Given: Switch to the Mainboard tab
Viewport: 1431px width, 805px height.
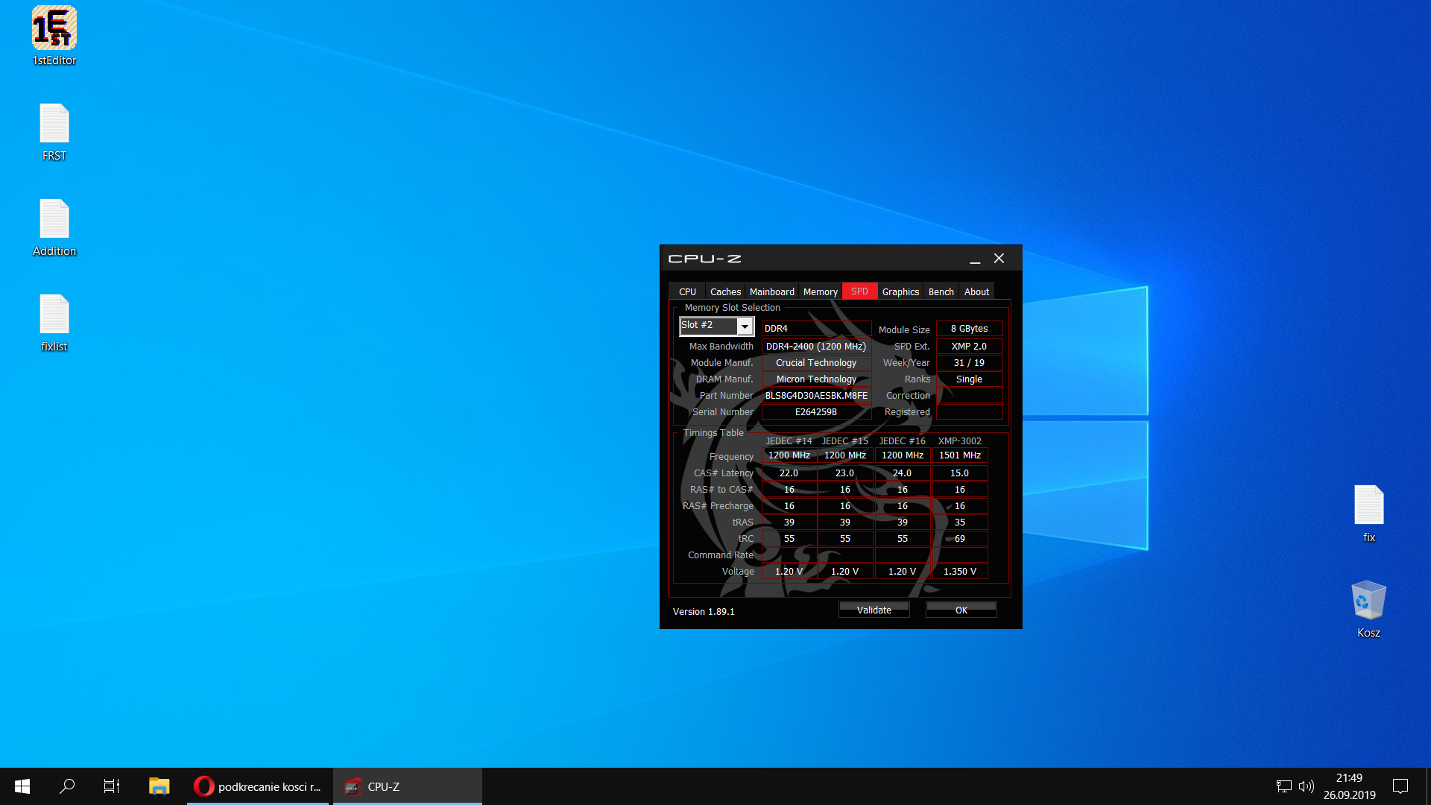Looking at the screenshot, I should pos(771,291).
